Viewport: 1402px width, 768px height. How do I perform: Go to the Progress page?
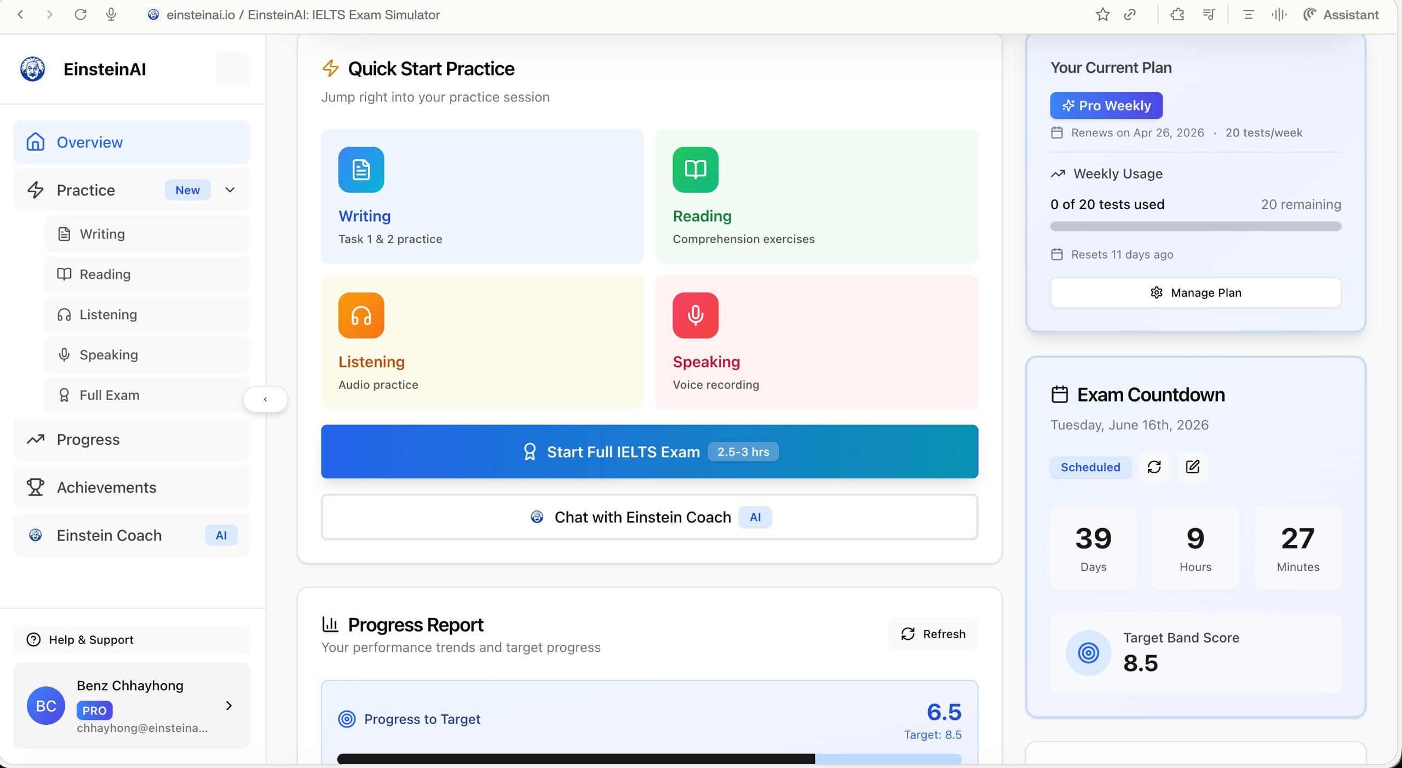click(x=131, y=439)
